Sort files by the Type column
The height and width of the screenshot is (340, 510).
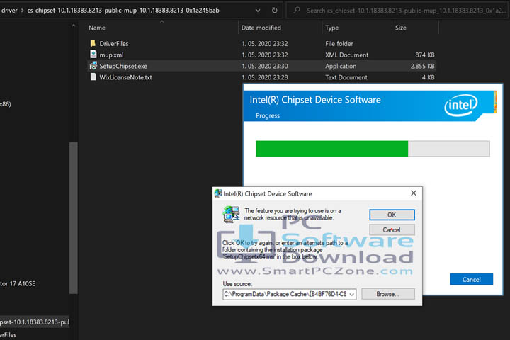[x=331, y=28]
